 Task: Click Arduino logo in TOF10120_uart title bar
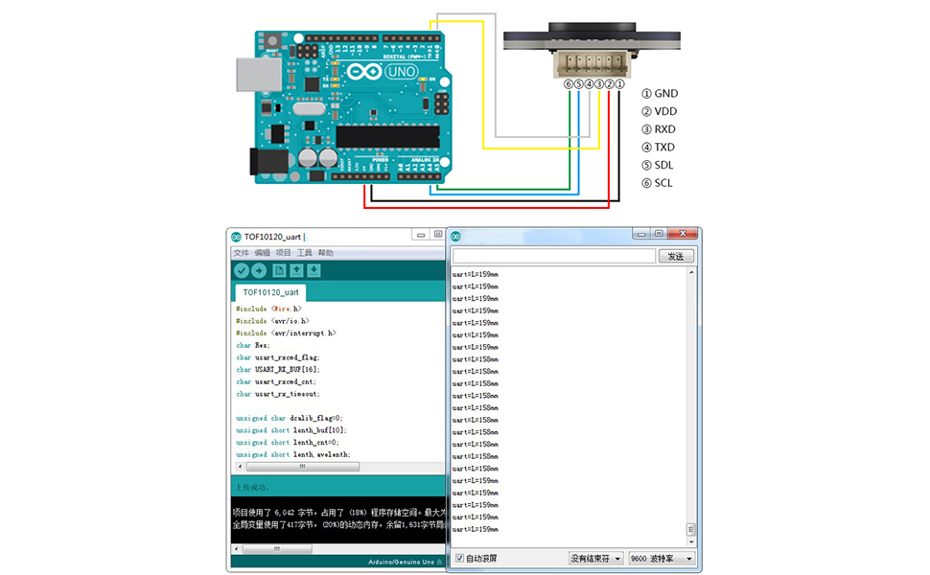[x=236, y=237]
